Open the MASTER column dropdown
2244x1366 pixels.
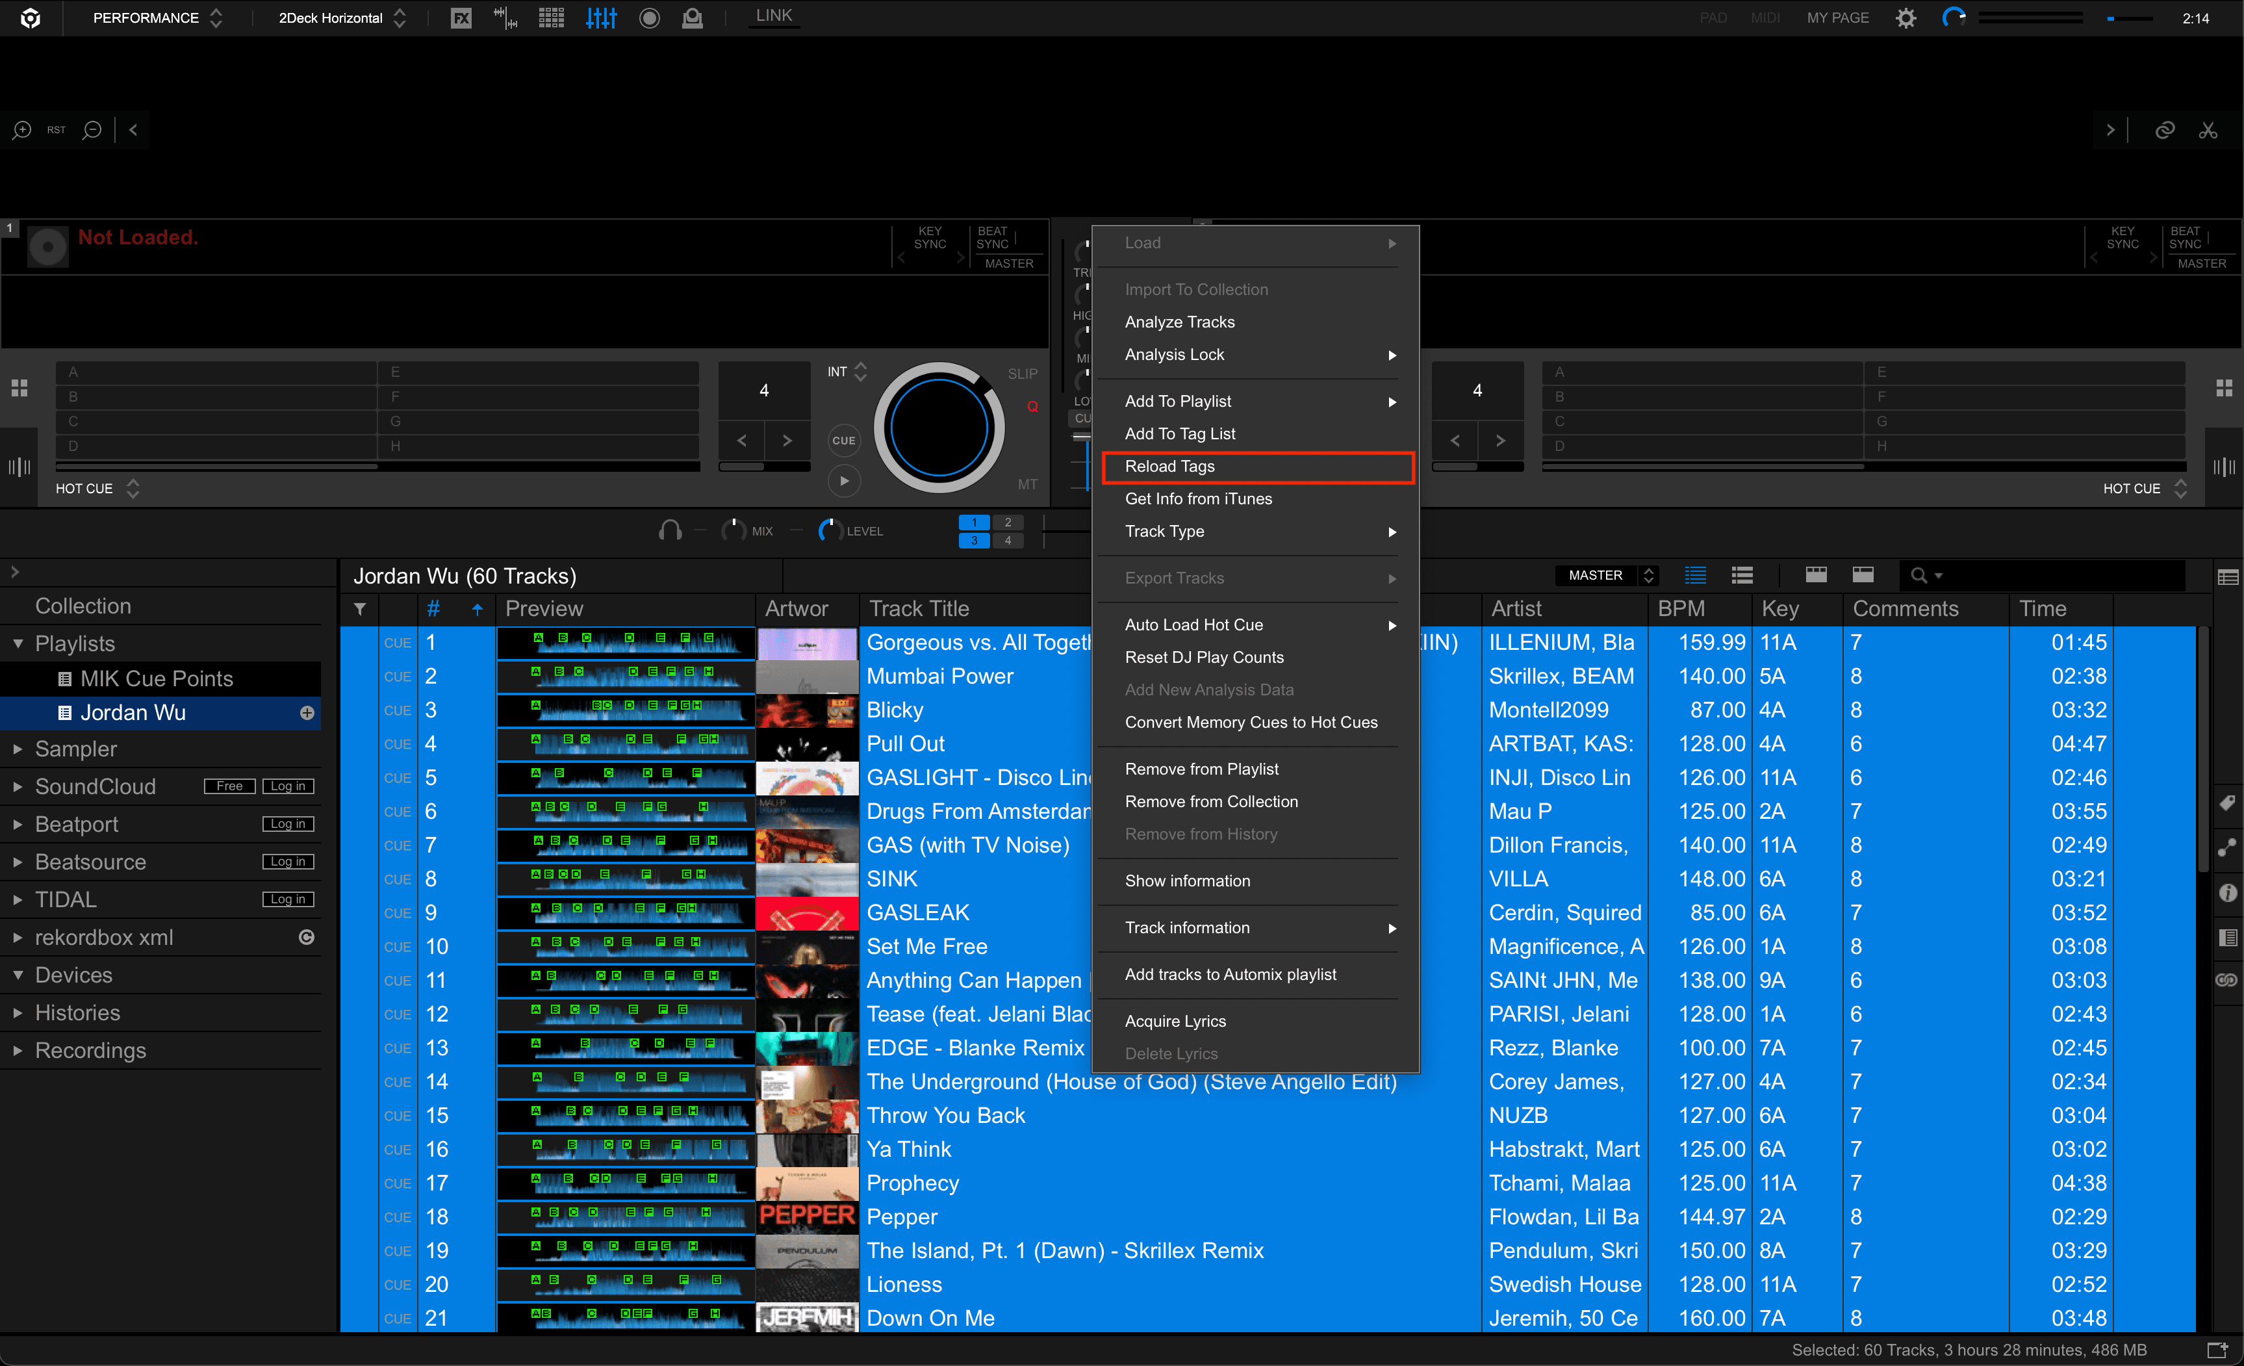tap(1607, 576)
